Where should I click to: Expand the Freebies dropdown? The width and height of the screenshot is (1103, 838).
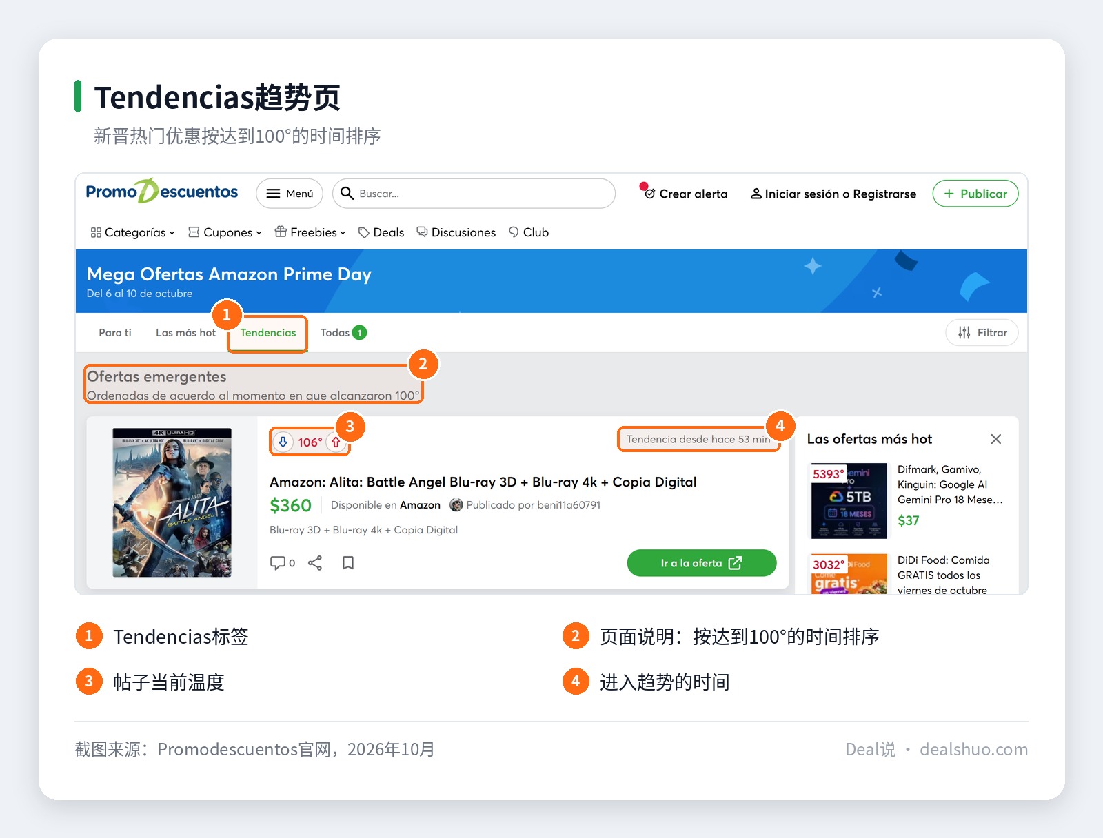pos(310,232)
